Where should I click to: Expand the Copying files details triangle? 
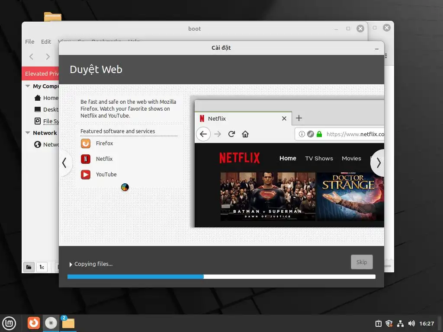[71, 264]
